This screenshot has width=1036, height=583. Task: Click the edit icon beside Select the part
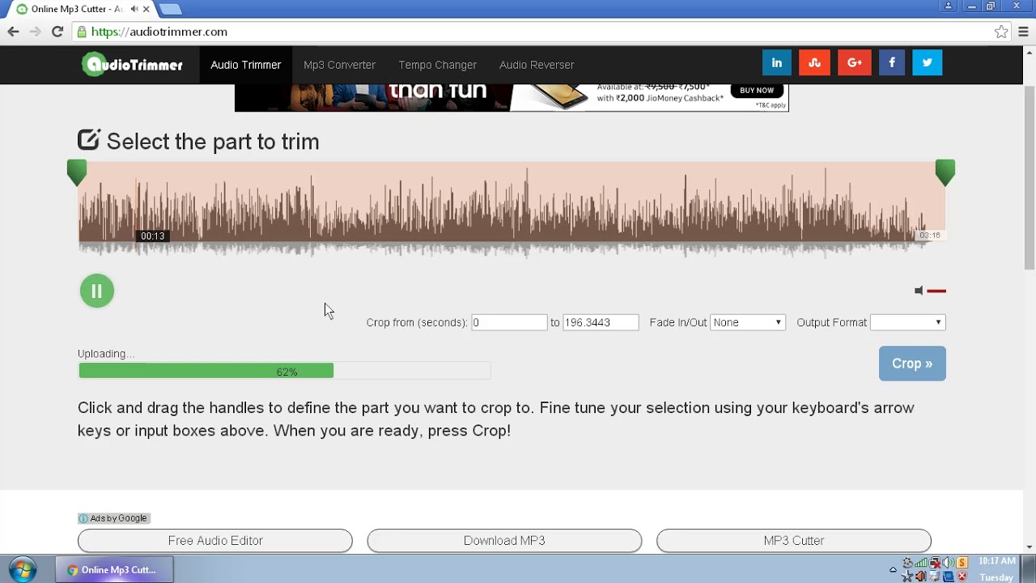(89, 140)
